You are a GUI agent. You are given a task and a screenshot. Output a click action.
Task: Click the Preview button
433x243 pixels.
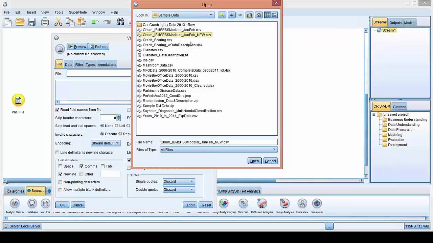(x=77, y=47)
